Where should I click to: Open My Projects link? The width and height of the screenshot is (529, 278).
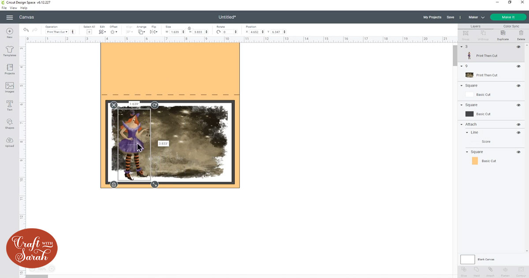(432, 17)
